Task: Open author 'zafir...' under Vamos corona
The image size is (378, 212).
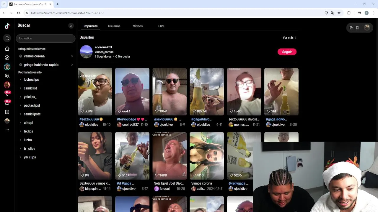Action: pyautogui.click(x=201, y=189)
